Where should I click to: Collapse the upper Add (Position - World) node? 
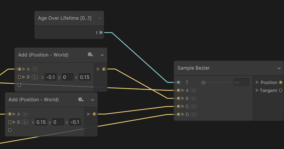point(102,55)
